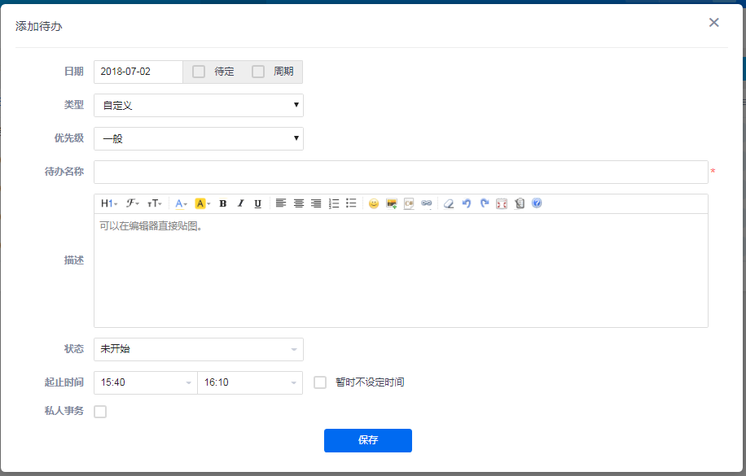Open the 状态 dropdown showing 未开始
746x476 pixels.
[x=199, y=349]
